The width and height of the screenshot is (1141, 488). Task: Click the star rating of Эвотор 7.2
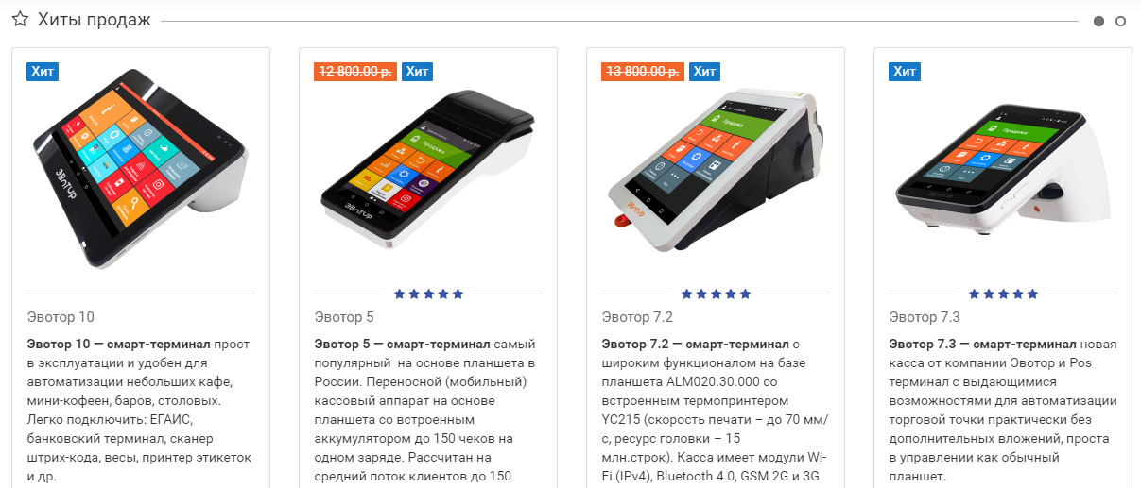716,294
